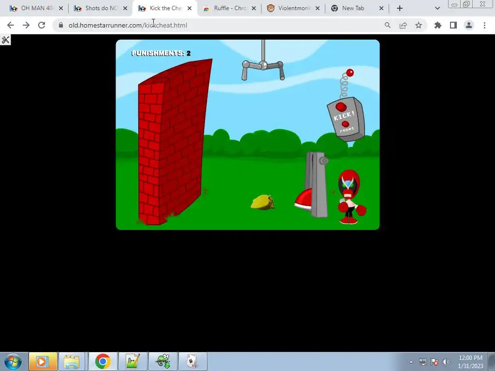
Task: Open the Windows Start menu
Action: pos(13,361)
